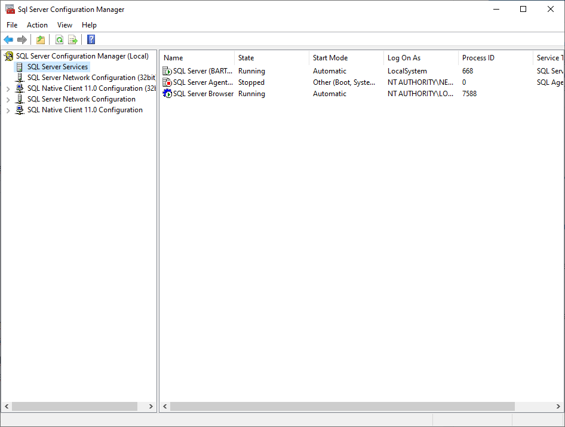Click the NT AUTHORITY\NE... log on cell
This screenshot has width=565, height=427.
[420, 82]
